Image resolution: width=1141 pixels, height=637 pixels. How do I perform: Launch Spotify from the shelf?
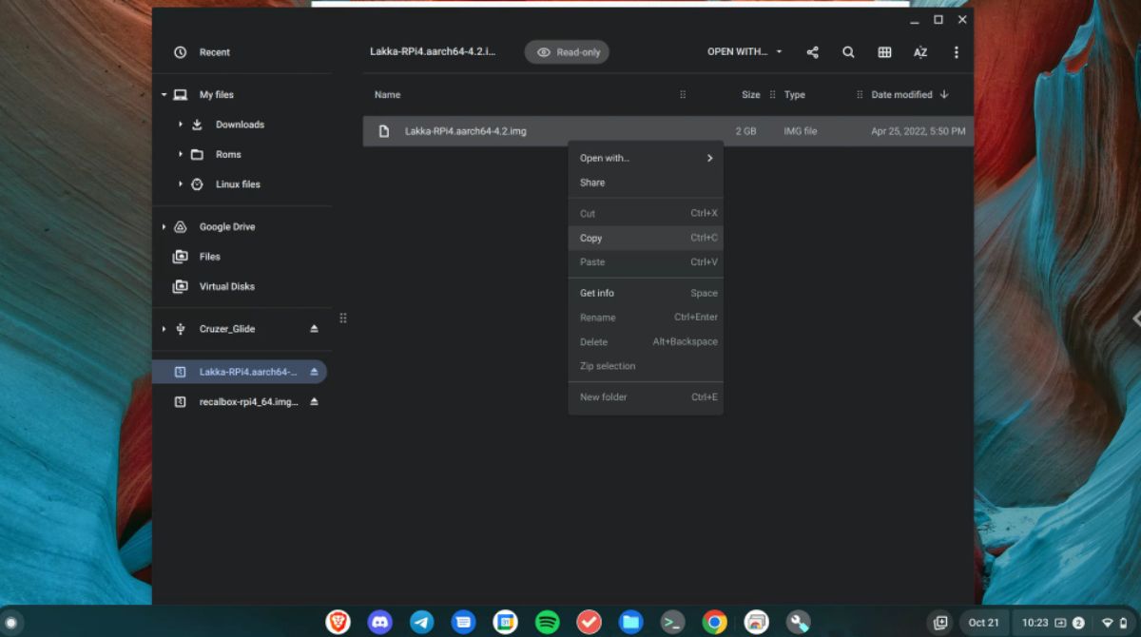pos(547,622)
